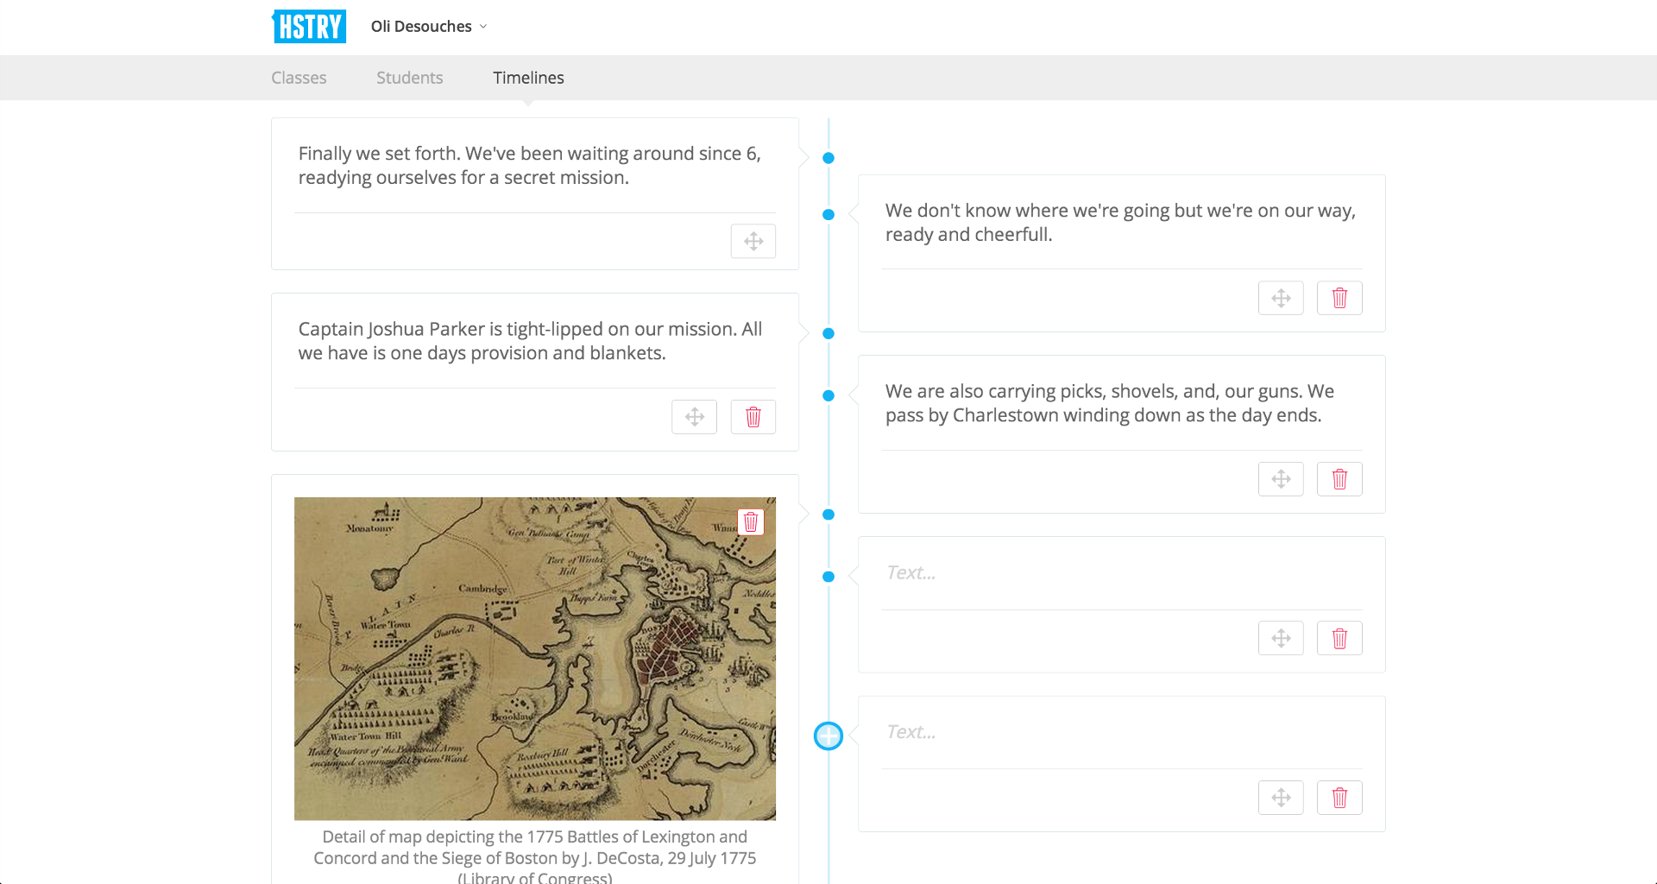The height and width of the screenshot is (884, 1657).
Task: Delete the 'picks, shovels, and, our guns' entry
Action: coord(1339,478)
